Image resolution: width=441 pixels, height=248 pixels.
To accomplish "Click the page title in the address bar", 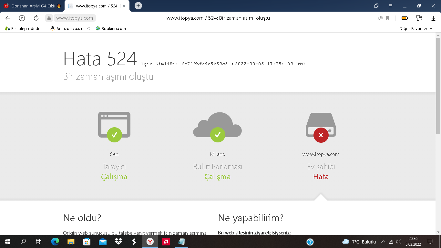I will point(218,18).
